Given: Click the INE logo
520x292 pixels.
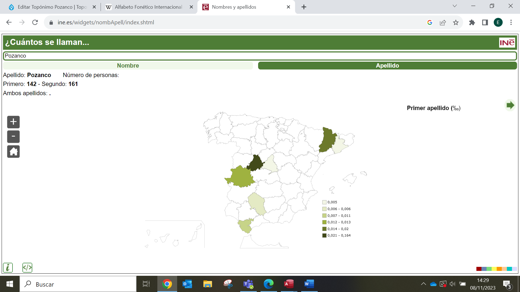Looking at the screenshot, I should click(507, 42).
